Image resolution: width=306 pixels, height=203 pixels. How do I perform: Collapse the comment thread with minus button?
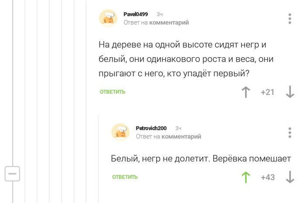12,174
